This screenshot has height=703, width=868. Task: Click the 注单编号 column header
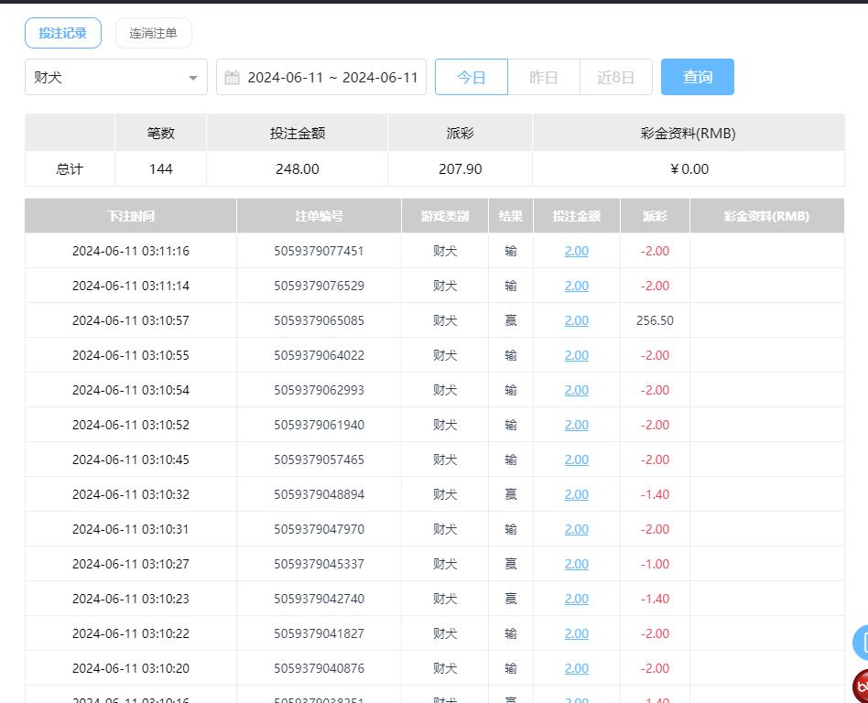point(319,216)
